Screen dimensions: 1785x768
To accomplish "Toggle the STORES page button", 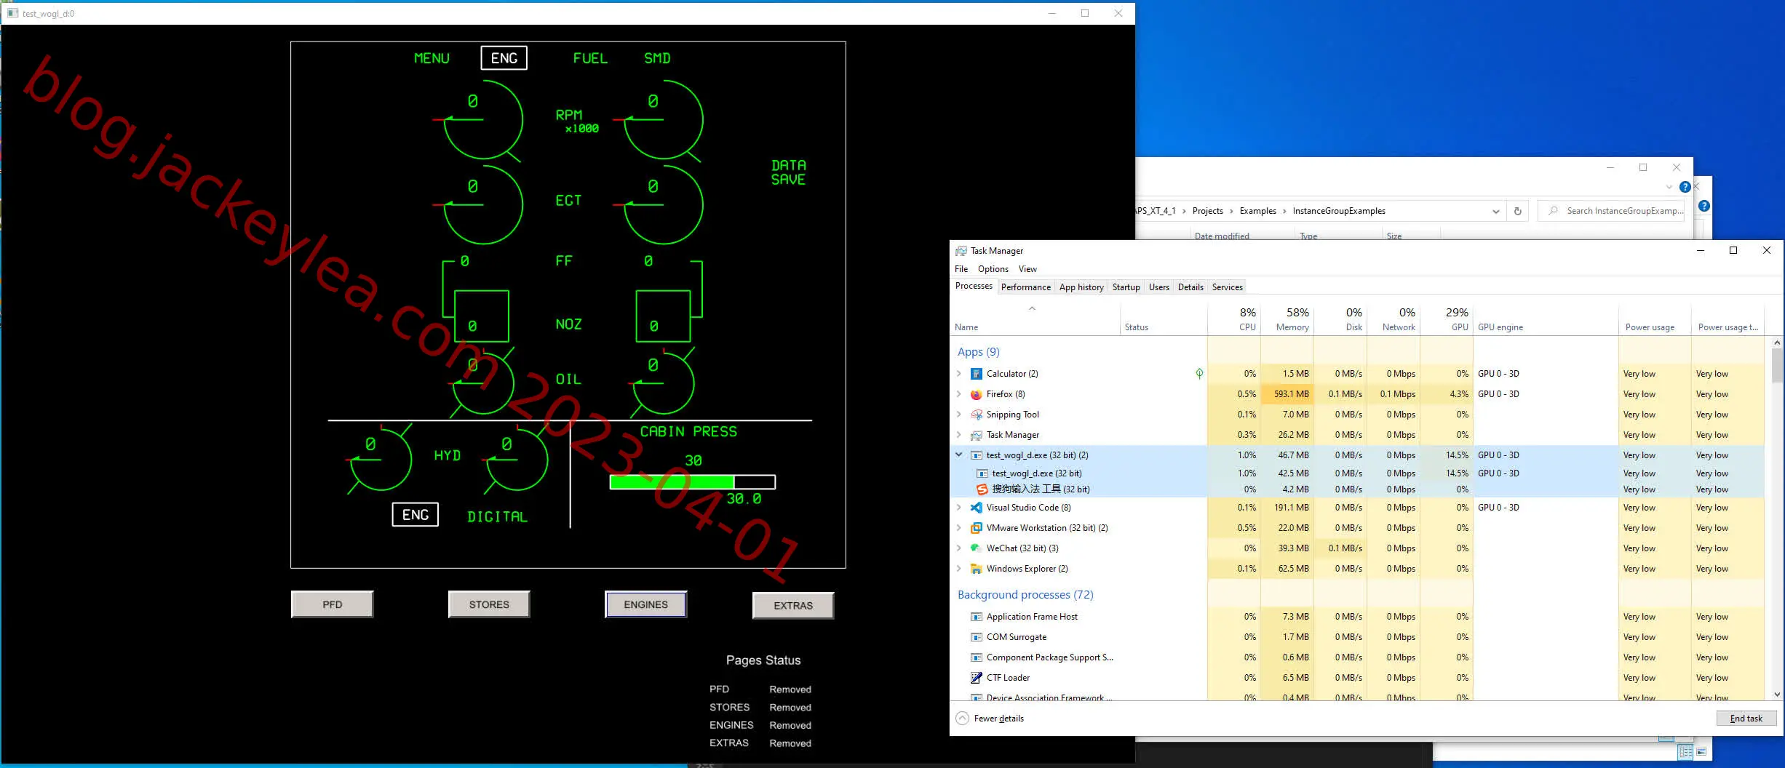I will (489, 604).
